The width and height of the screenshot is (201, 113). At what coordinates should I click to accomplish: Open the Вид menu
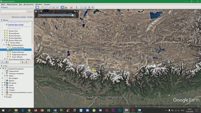click(20, 4)
